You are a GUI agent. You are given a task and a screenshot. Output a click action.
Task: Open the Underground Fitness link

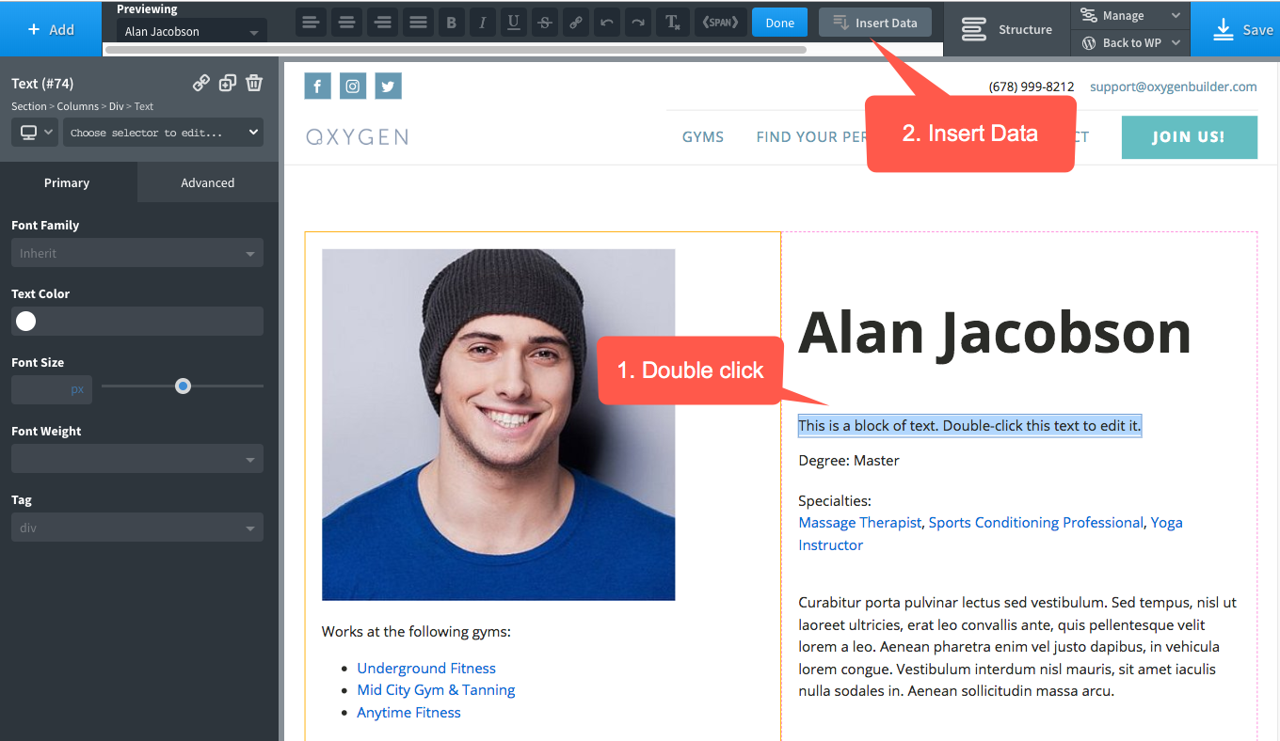coord(426,669)
